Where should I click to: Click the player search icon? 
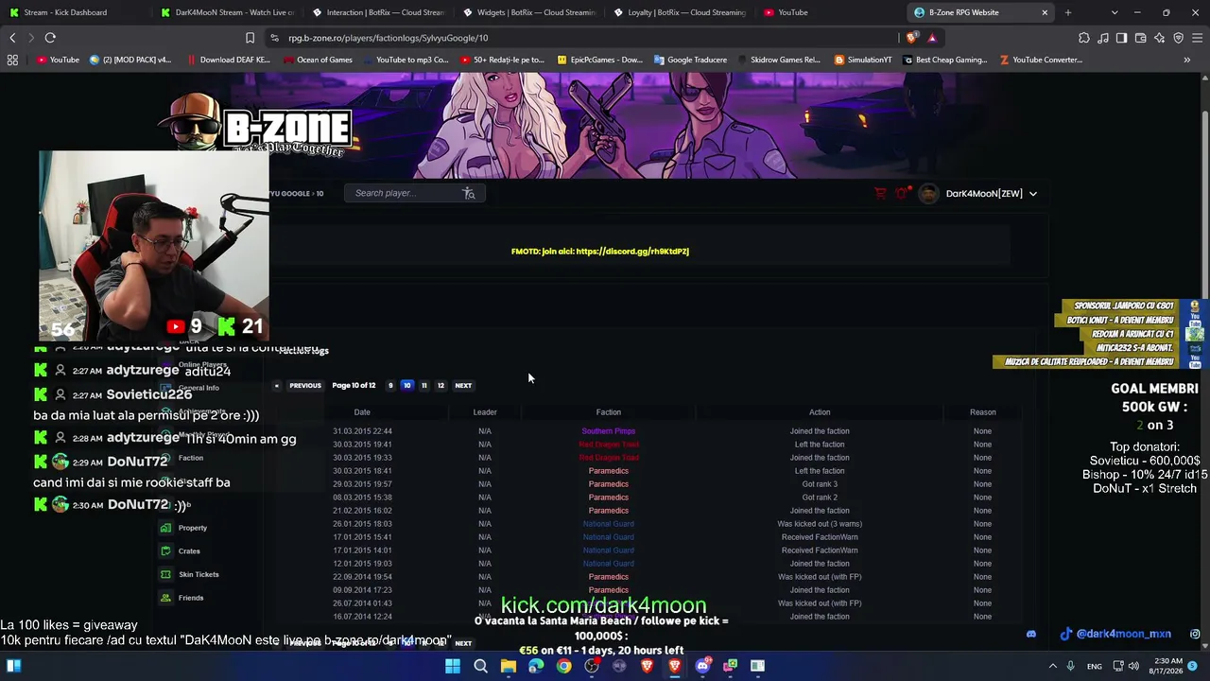pos(469,193)
